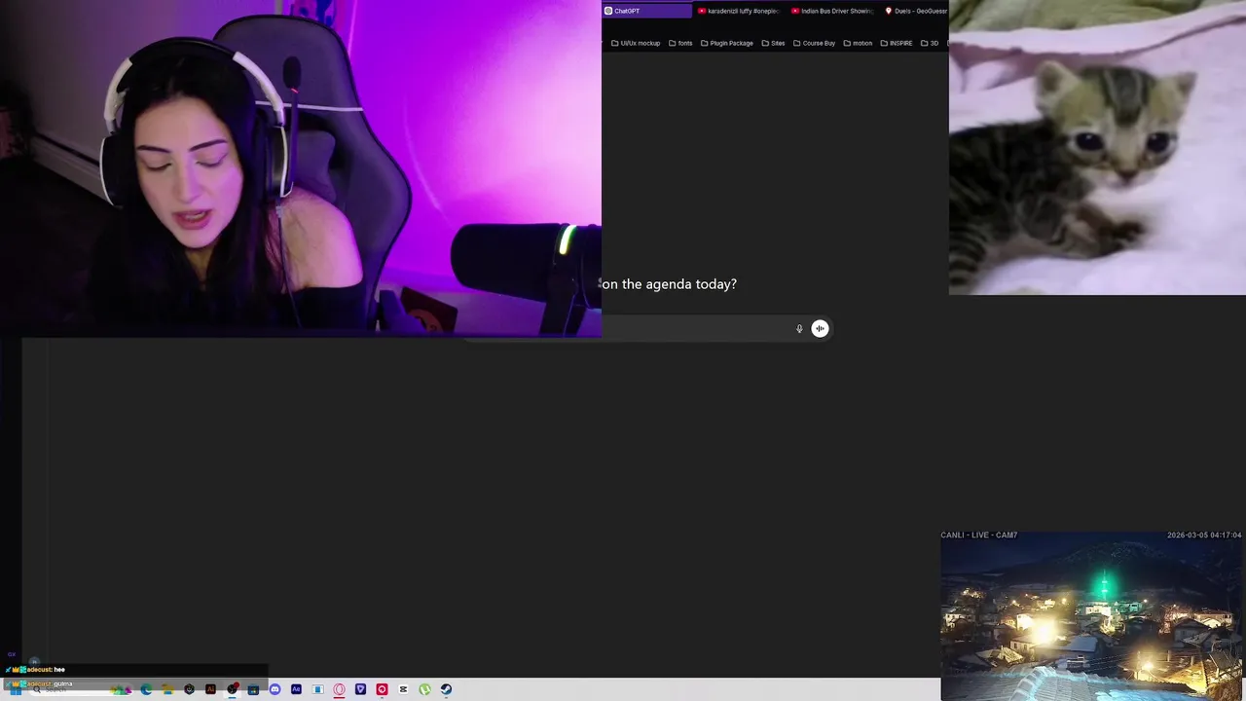Open CapCut from the taskbar

403,689
